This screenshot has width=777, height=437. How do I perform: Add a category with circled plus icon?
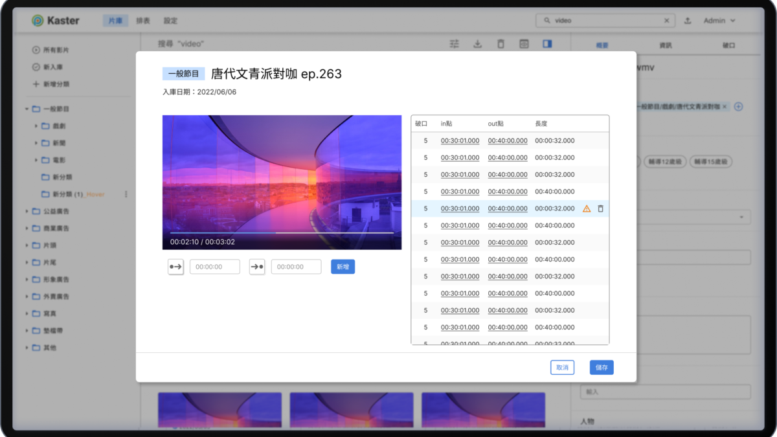738,106
